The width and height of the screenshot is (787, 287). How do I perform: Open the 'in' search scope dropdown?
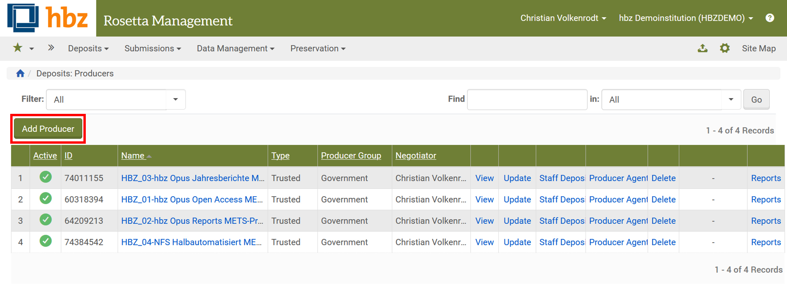pyautogui.click(x=731, y=99)
